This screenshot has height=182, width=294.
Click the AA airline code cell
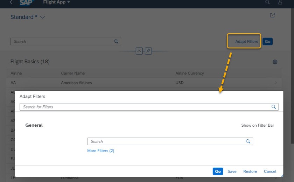click(13, 83)
